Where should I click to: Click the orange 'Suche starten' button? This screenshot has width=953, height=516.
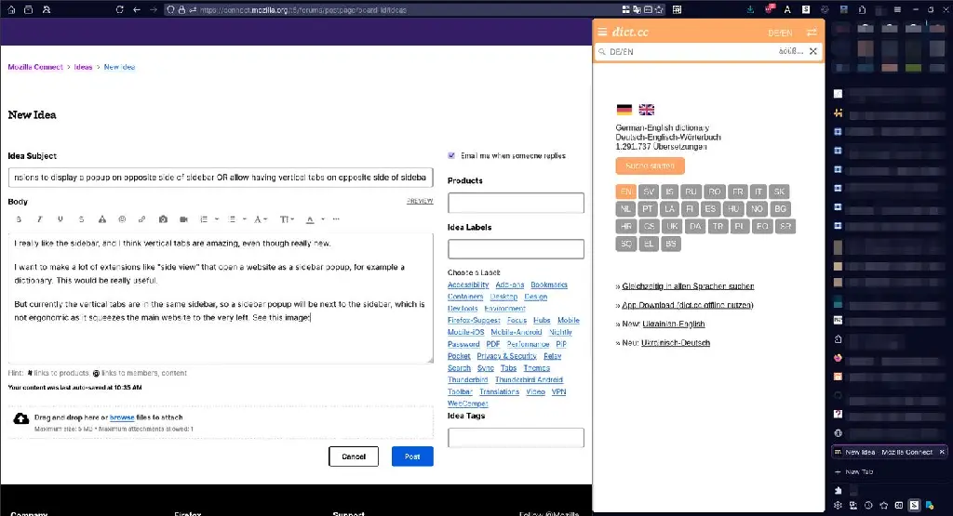click(x=650, y=165)
